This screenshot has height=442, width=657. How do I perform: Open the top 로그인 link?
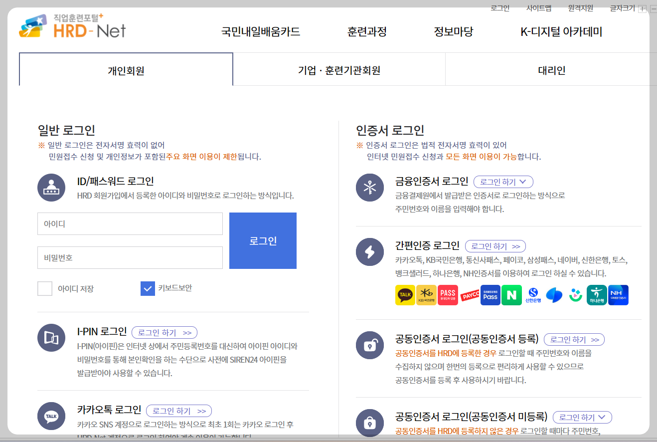coord(500,8)
